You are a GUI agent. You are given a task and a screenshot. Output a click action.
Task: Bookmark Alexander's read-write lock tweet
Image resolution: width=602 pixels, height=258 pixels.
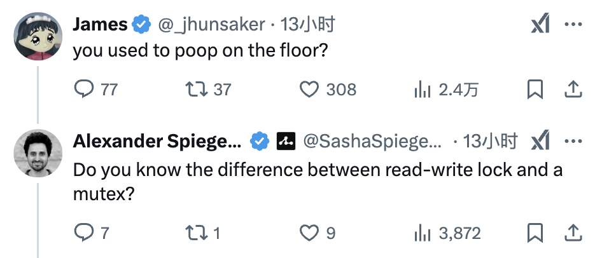[x=535, y=233]
